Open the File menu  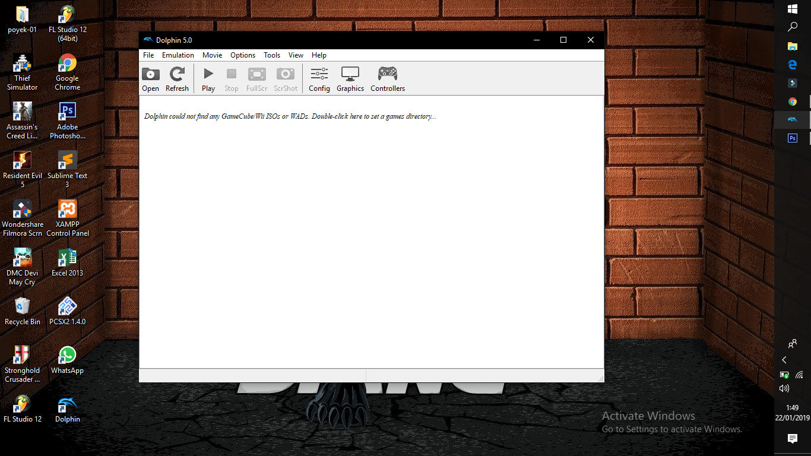148,55
